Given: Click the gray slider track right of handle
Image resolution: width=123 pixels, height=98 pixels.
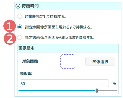Looking at the screenshot, I should click(x=107, y=91).
